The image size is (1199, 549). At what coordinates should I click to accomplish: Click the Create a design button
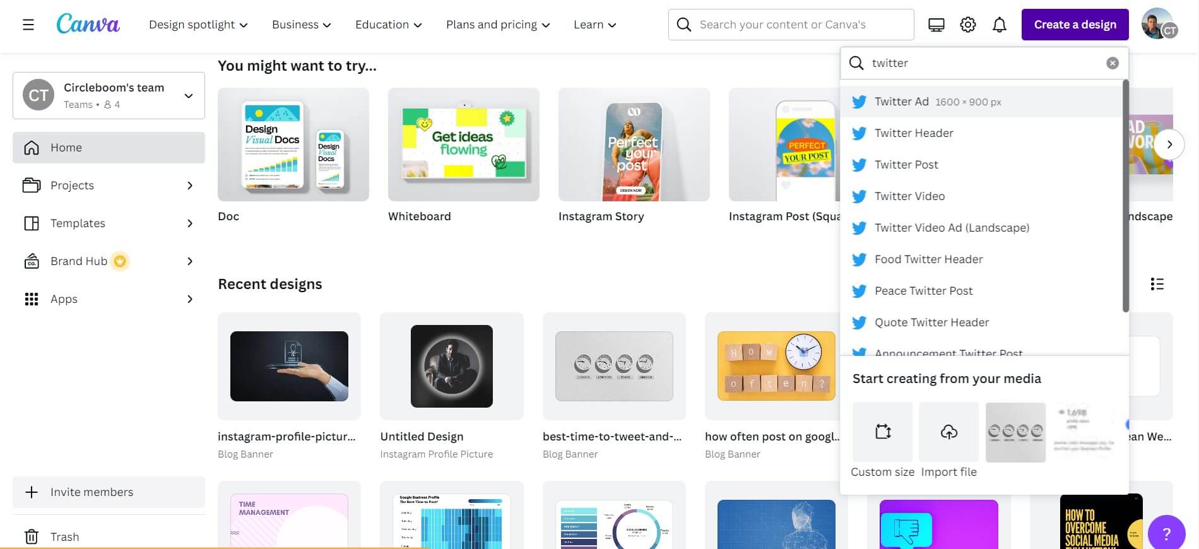tap(1075, 25)
